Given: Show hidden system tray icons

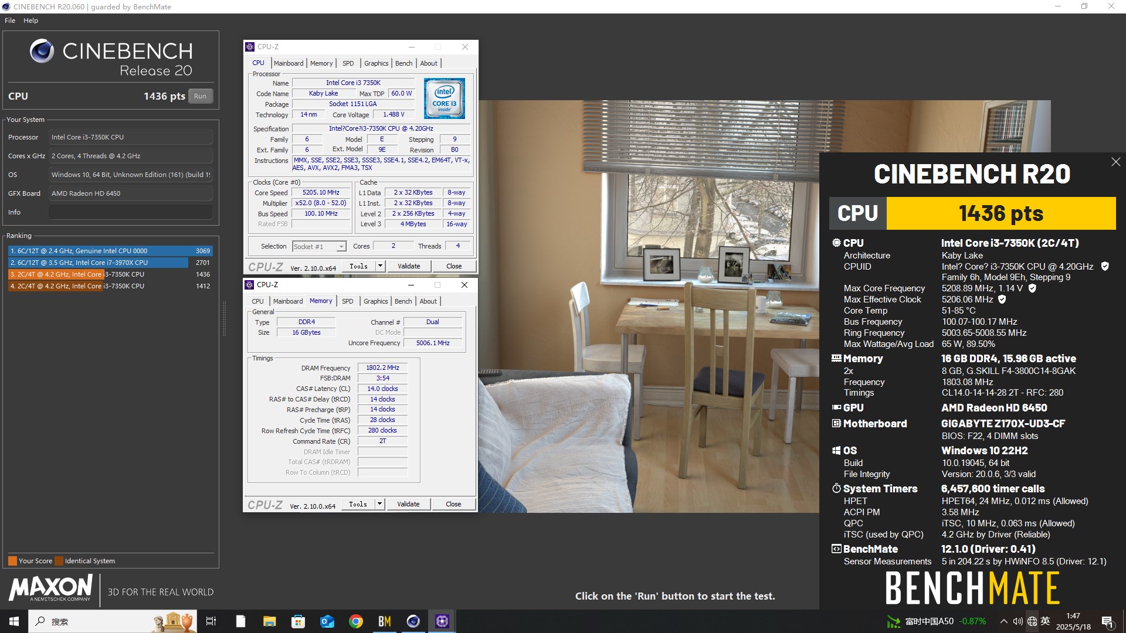Looking at the screenshot, I should point(1003,621).
